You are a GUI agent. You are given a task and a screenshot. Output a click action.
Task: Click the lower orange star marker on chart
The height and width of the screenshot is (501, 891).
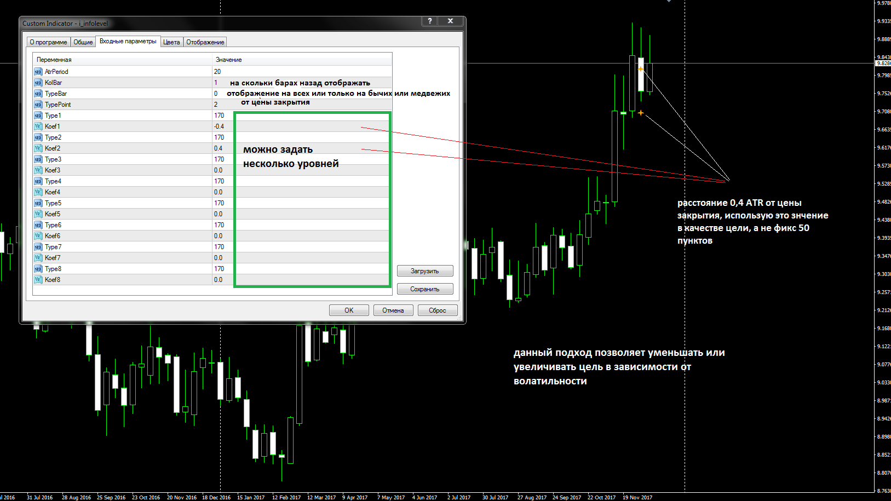[641, 113]
